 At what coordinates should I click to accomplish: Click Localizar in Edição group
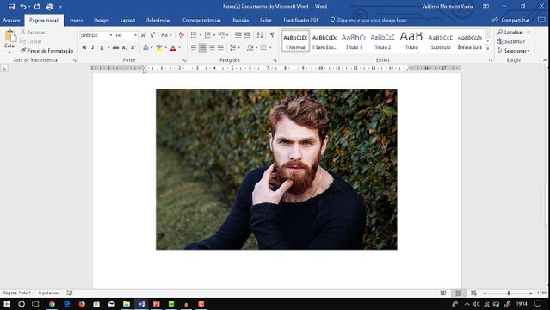pyautogui.click(x=514, y=32)
